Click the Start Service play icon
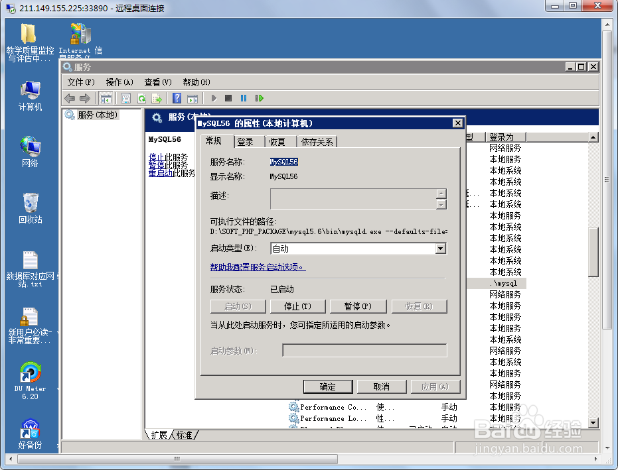 [x=214, y=98]
